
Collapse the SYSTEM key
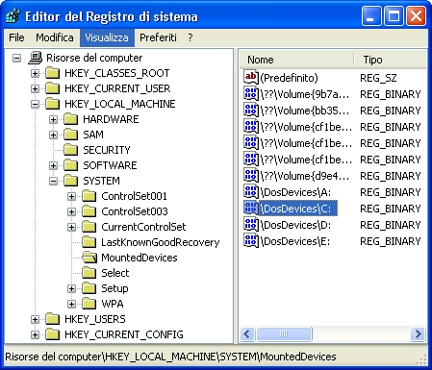point(53,181)
